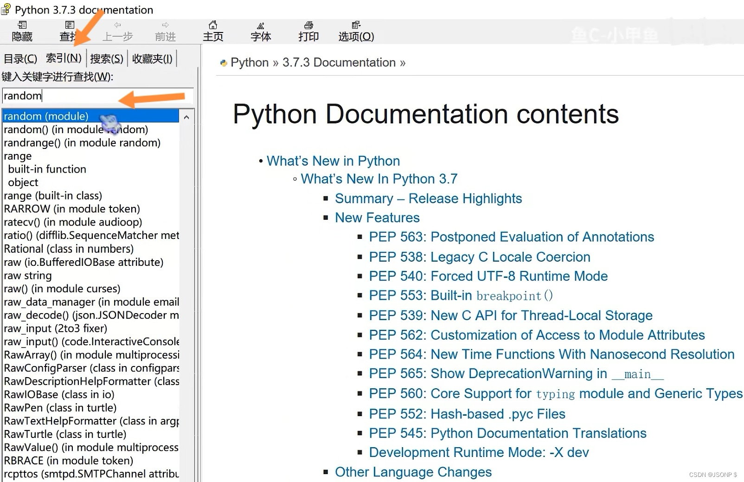Screen dimensions: 744x482
Task: Open the 3.7.3 Documentation breadcrumb link
Action: pyautogui.click(x=339, y=63)
